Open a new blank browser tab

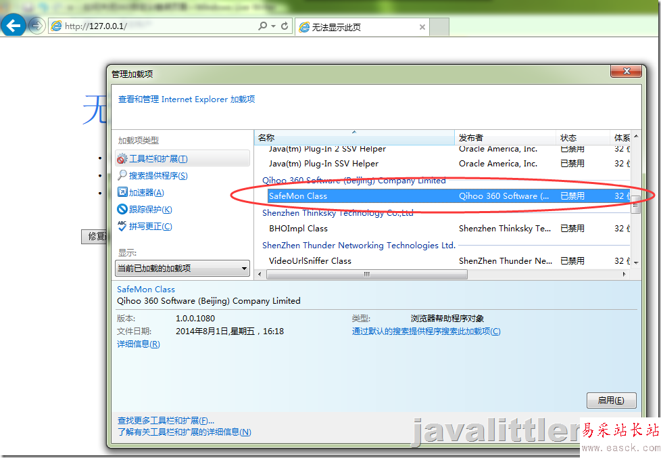click(x=439, y=27)
